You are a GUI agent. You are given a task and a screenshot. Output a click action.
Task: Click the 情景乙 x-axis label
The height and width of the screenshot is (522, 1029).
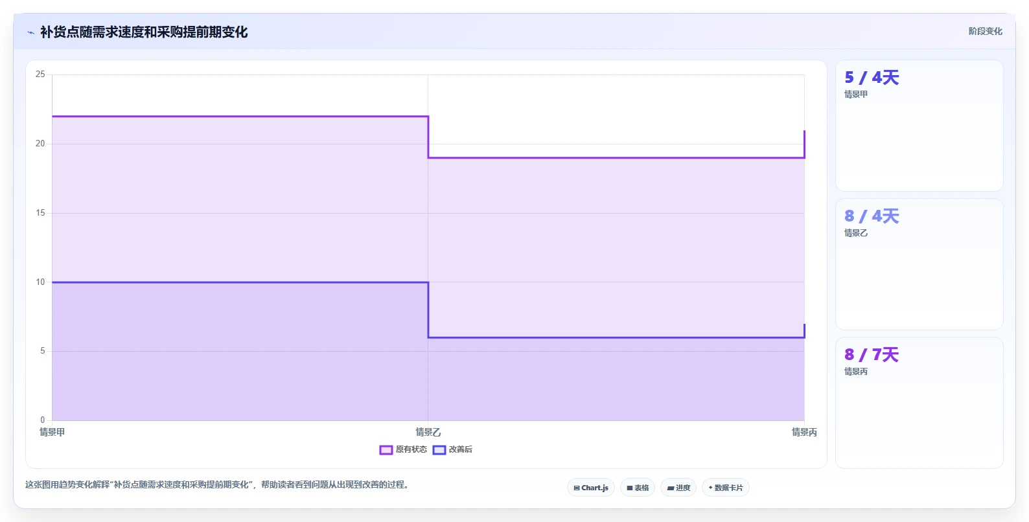click(428, 432)
